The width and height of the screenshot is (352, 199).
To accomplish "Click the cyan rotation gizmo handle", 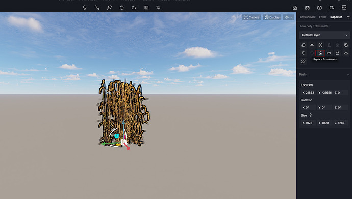I will [117, 136].
